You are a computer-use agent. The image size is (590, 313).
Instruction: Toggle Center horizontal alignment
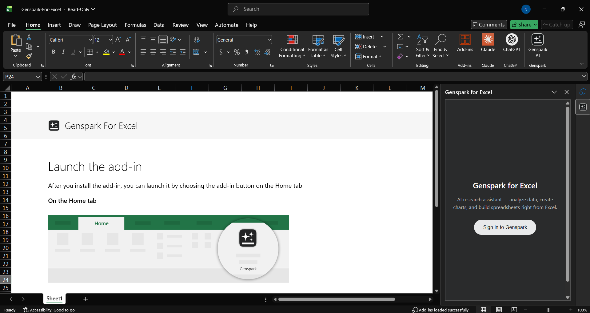click(x=153, y=52)
